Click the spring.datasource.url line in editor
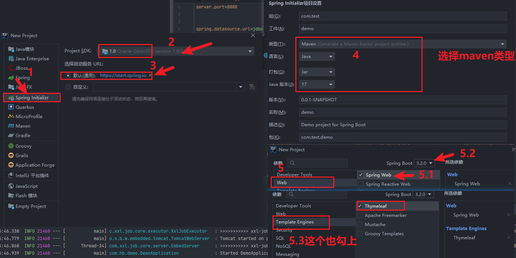Image resolution: width=516 pixels, height=258 pixels. (229, 29)
